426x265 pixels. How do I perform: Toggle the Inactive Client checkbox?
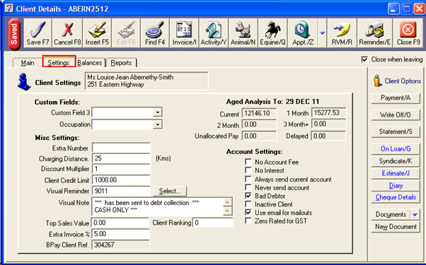pos(248,204)
